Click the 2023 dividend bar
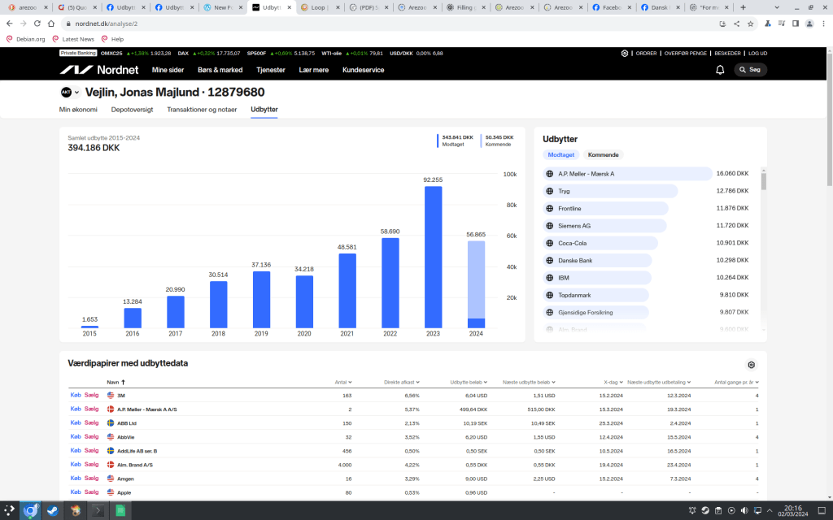 (x=433, y=257)
